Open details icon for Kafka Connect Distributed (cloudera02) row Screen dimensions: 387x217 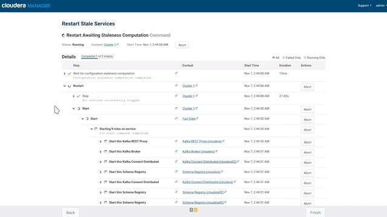[176, 162]
